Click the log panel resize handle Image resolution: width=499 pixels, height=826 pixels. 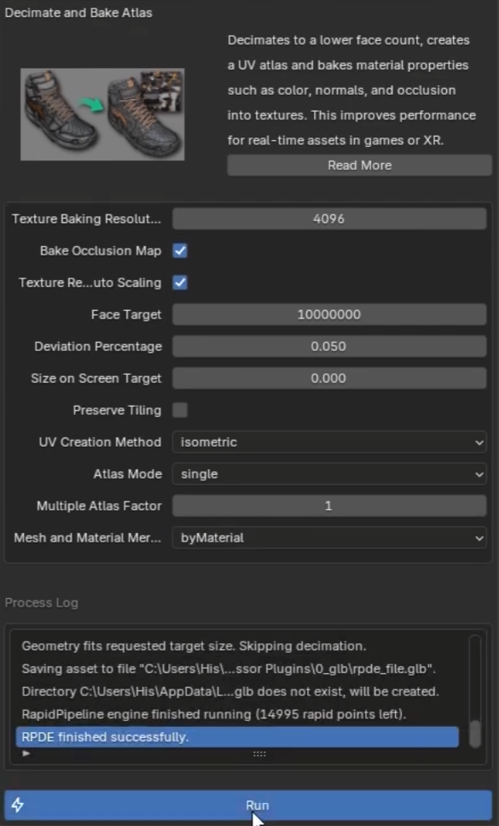coord(257,754)
